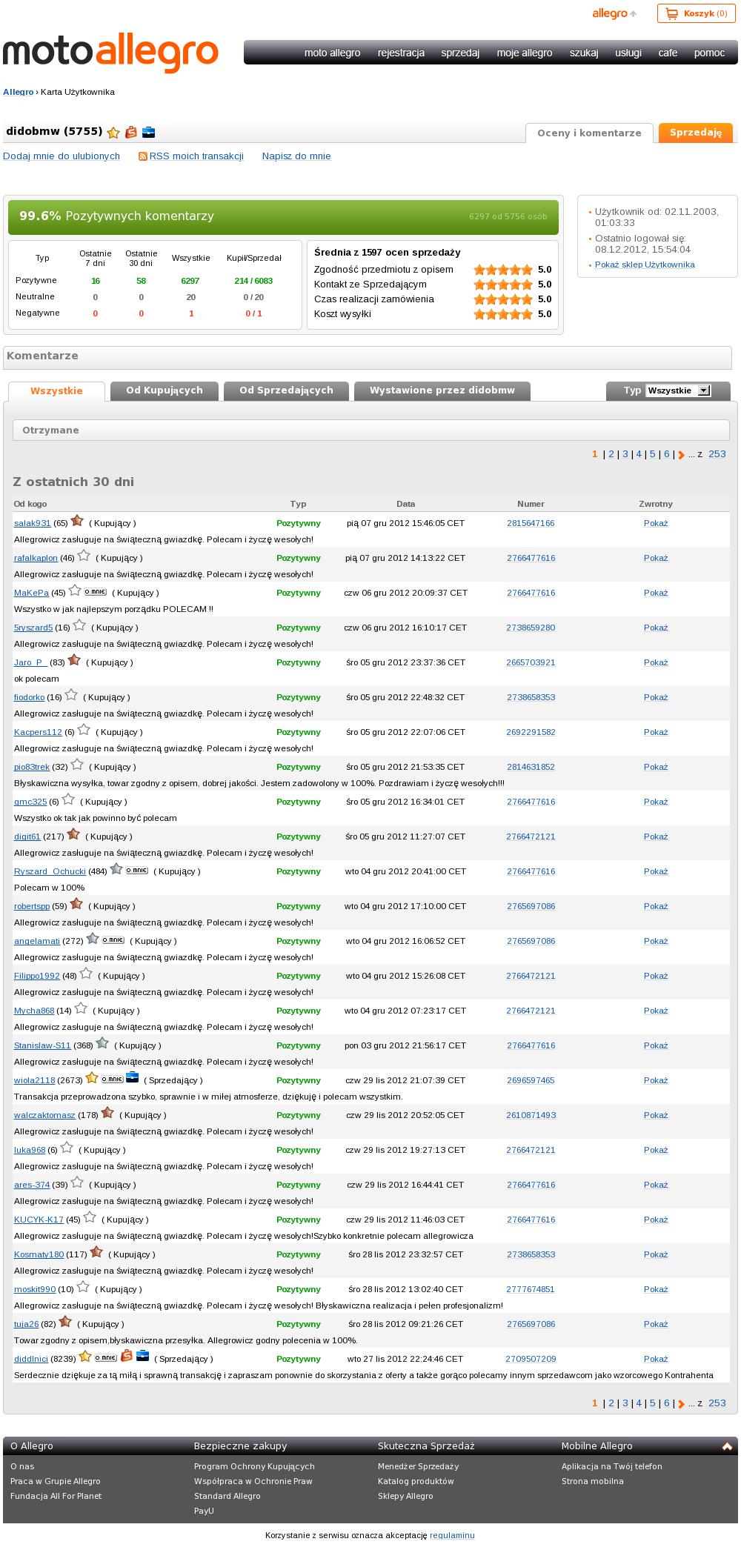Open 'Aplikacja na Twój telefon' footer link
This screenshot has width=741, height=1550.
pyautogui.click(x=612, y=1466)
